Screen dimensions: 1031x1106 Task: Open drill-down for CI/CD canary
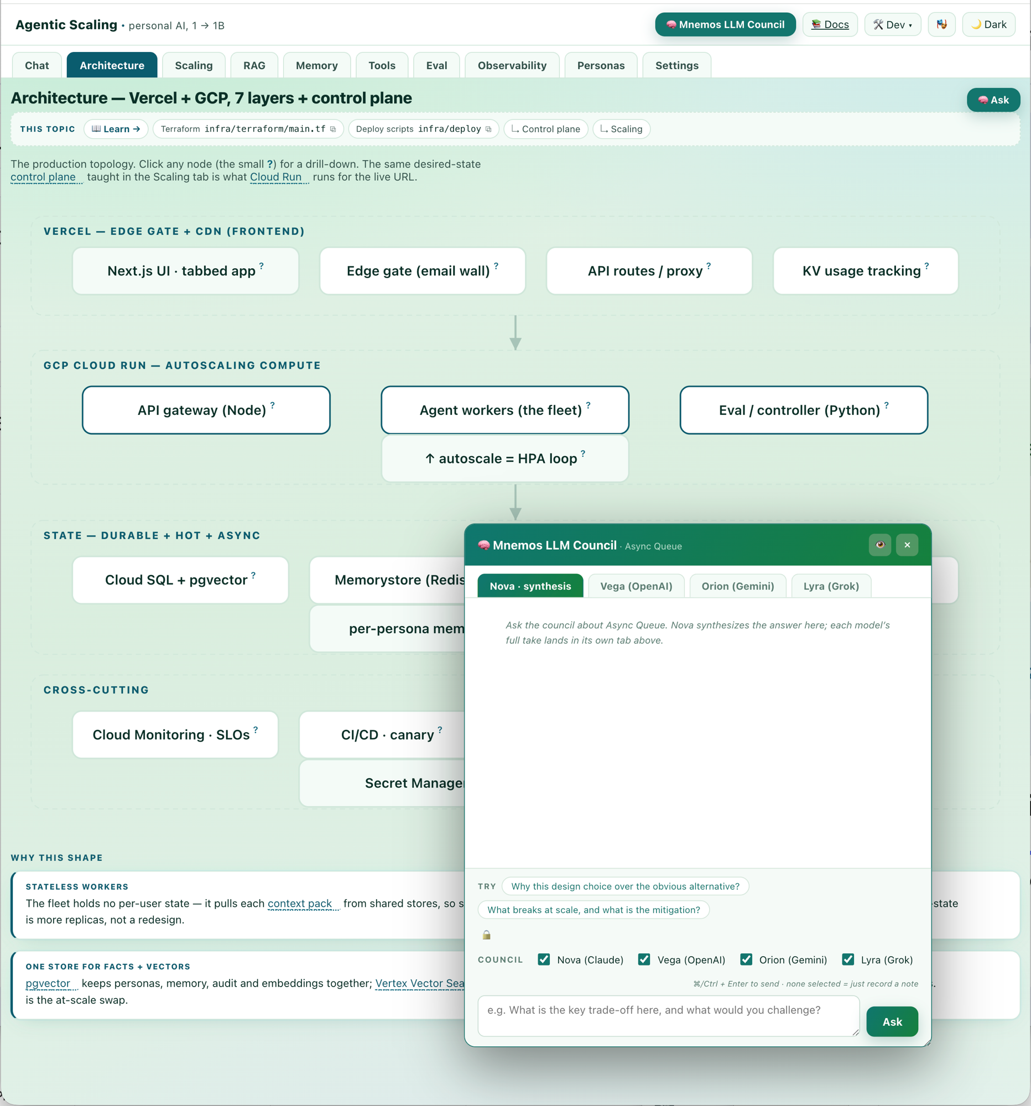[x=440, y=729]
